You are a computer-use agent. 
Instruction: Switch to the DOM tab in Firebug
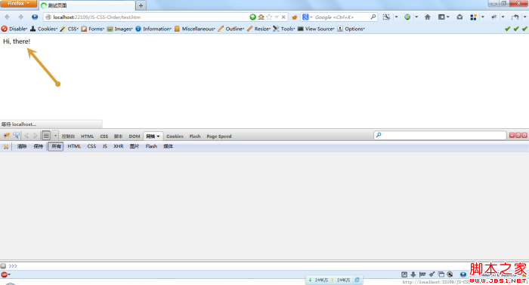tap(135, 136)
